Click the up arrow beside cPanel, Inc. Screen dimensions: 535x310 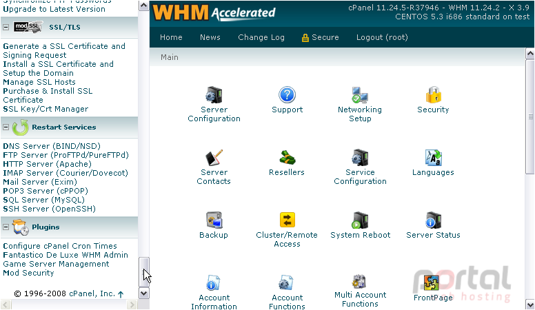(x=121, y=294)
